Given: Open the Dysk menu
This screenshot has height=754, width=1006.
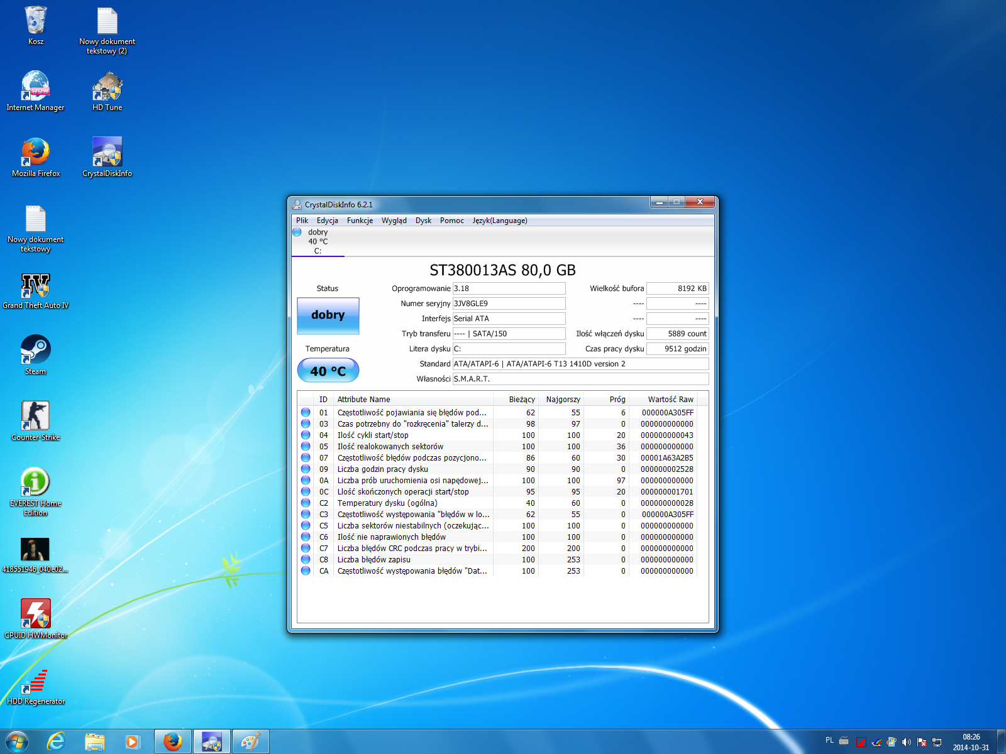Looking at the screenshot, I should point(423,221).
